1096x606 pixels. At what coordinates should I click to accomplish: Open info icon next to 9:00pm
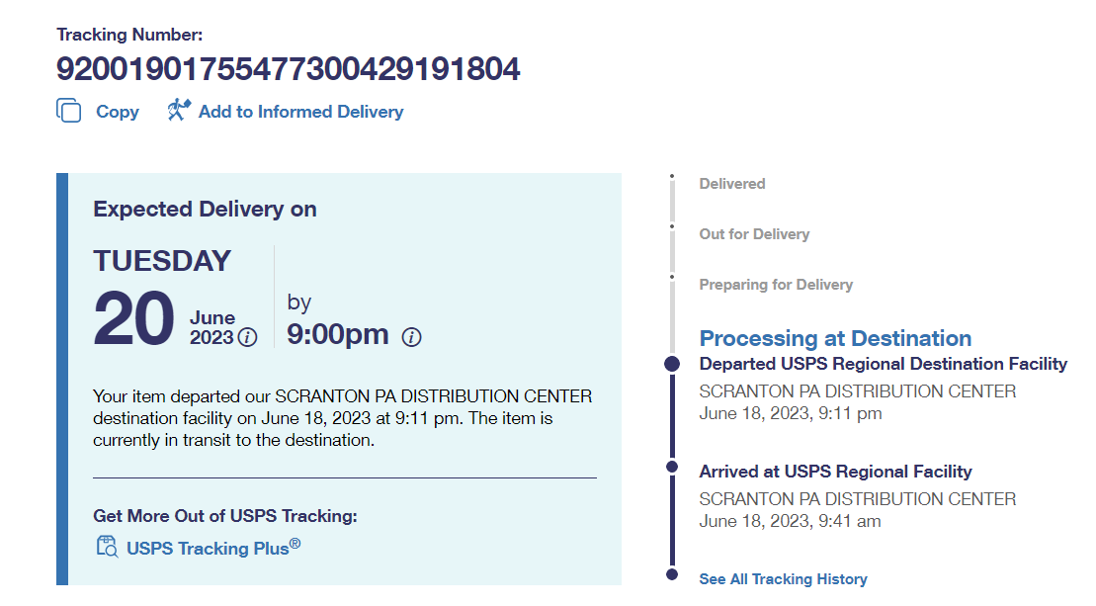(x=412, y=337)
